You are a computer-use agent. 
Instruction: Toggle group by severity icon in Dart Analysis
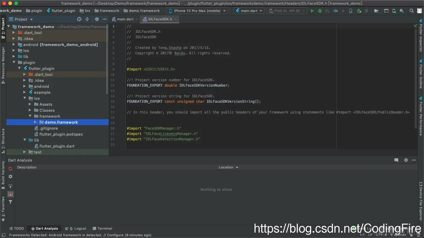point(10,194)
